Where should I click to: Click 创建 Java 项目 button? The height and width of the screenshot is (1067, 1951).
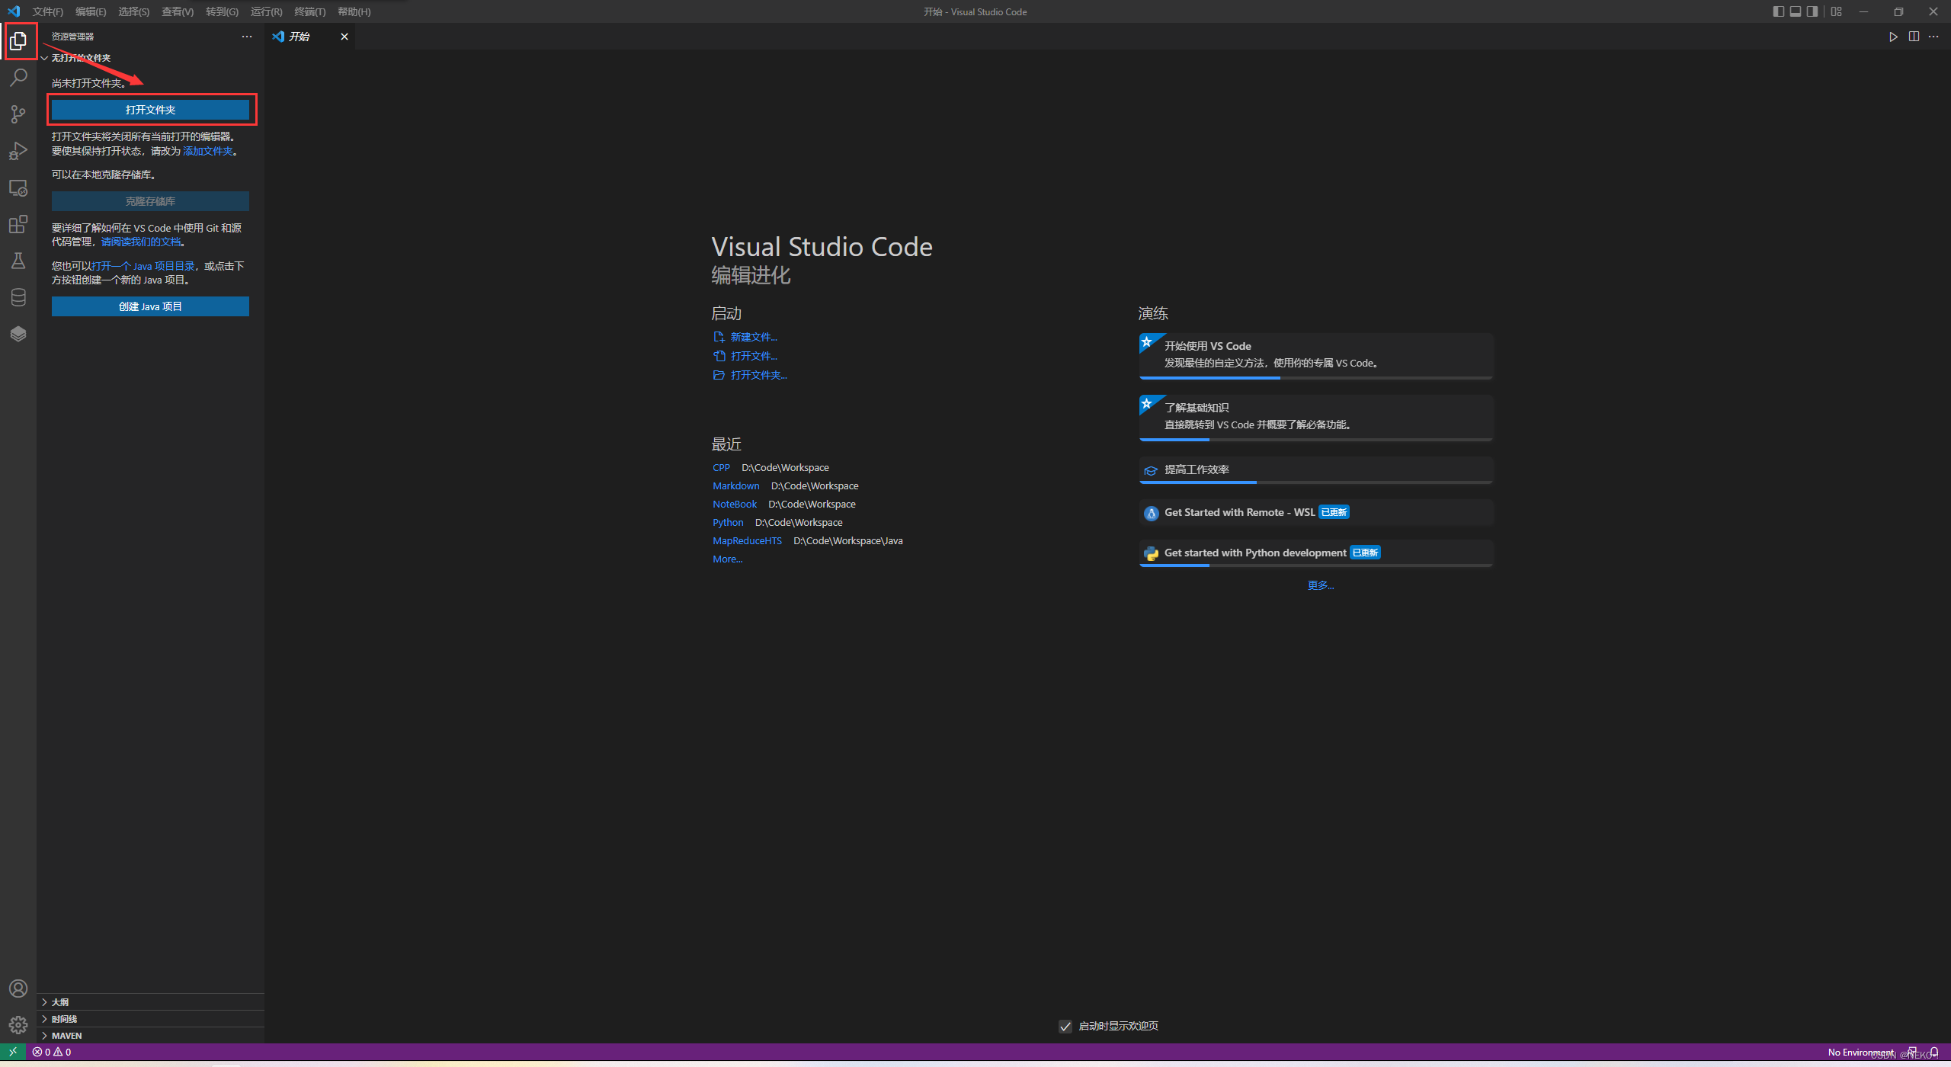tap(150, 305)
